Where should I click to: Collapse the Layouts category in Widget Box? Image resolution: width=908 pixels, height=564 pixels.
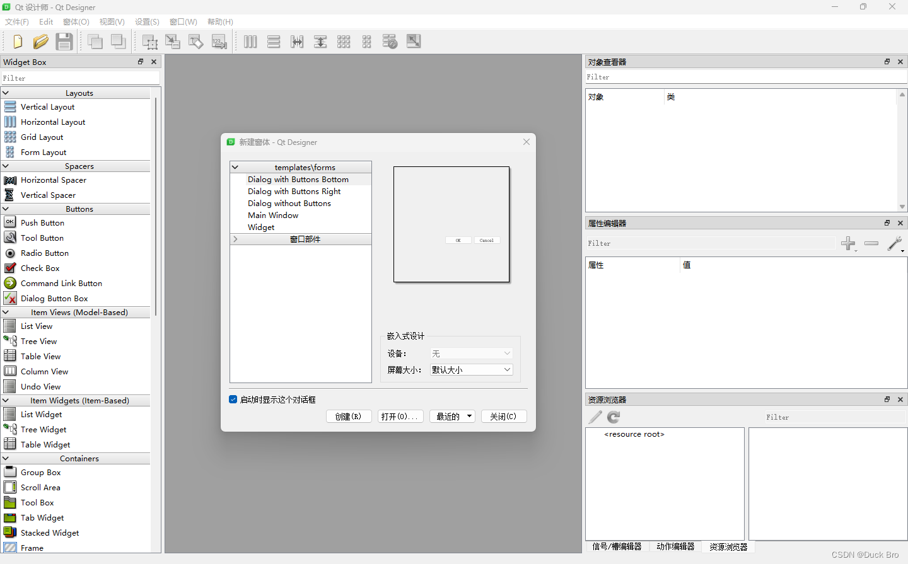[x=6, y=93]
